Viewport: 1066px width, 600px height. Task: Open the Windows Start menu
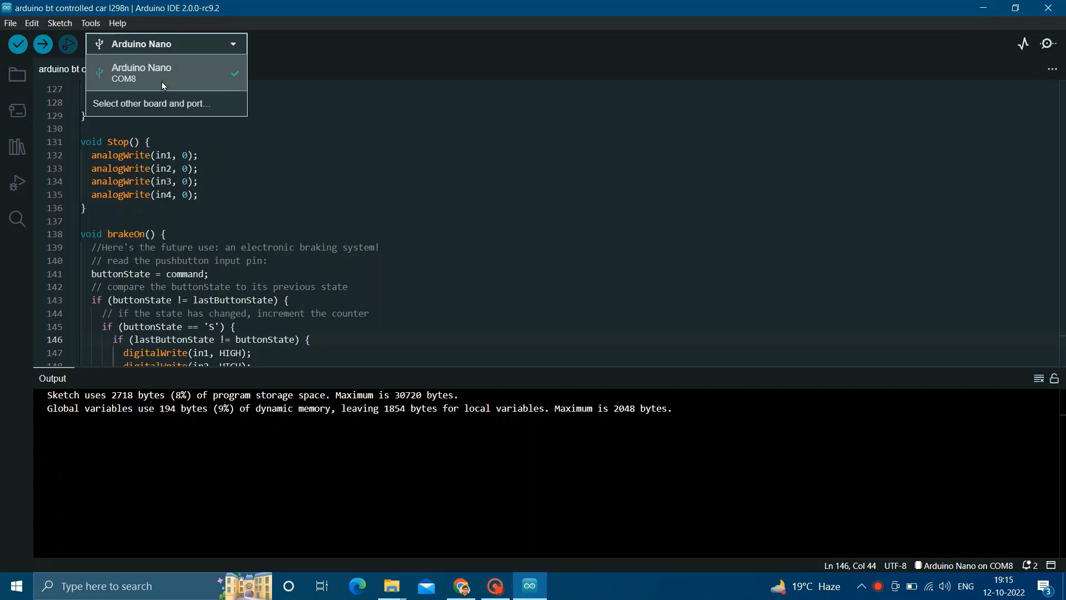tap(17, 586)
